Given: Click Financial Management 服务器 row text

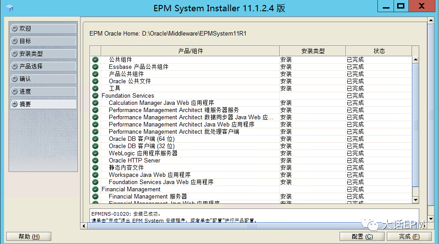Looking at the screenshot, I should [x=148, y=197].
